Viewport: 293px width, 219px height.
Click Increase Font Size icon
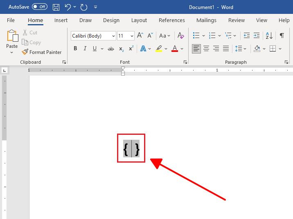tap(140, 35)
